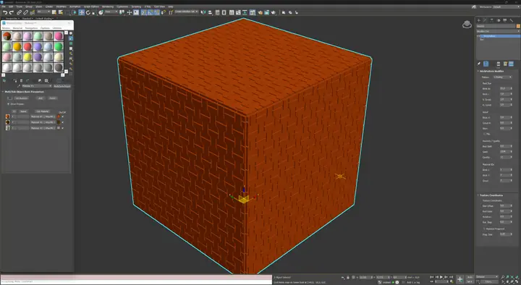Toggle the Angle Snap button
The image size is (521, 285).
click(x=151, y=12)
